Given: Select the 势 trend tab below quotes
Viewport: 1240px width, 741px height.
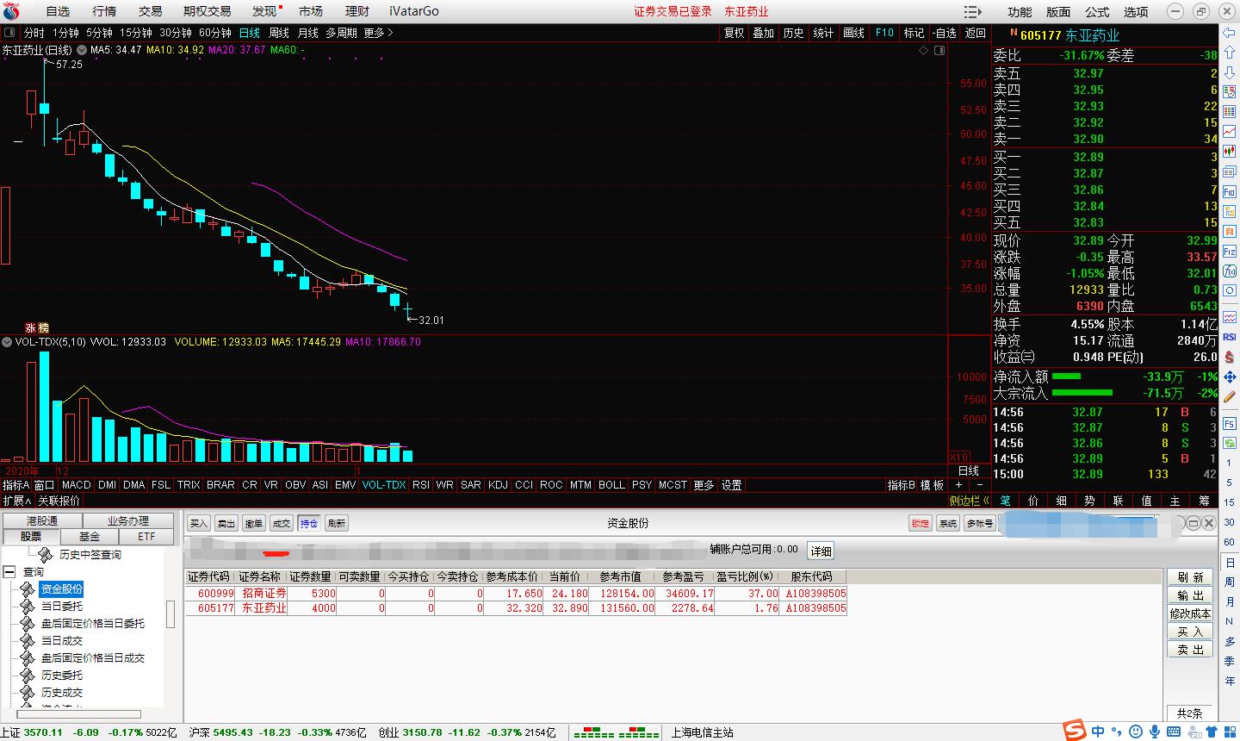Looking at the screenshot, I should click(1090, 500).
